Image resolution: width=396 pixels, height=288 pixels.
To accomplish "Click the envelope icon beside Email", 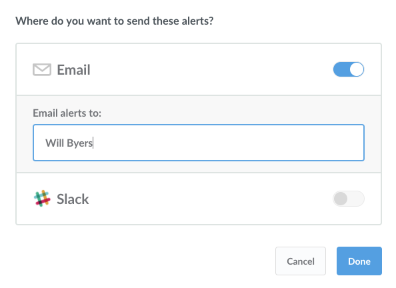I will coord(42,69).
